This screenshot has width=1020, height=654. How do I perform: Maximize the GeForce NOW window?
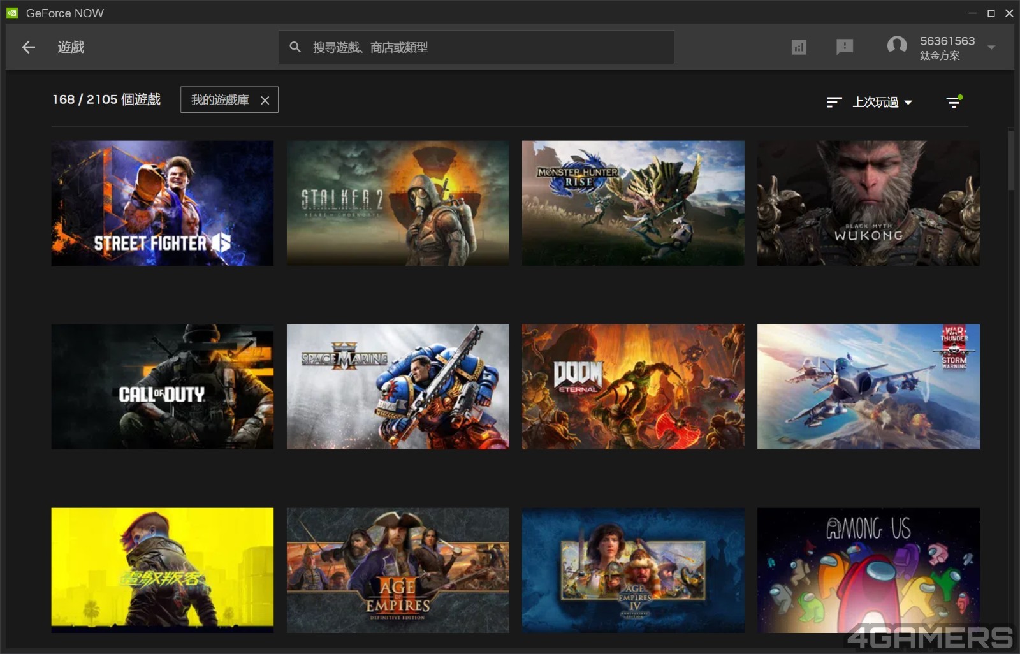[x=991, y=13]
